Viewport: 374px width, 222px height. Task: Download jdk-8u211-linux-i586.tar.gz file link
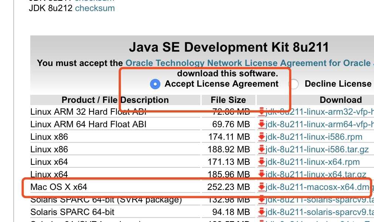click(x=317, y=149)
